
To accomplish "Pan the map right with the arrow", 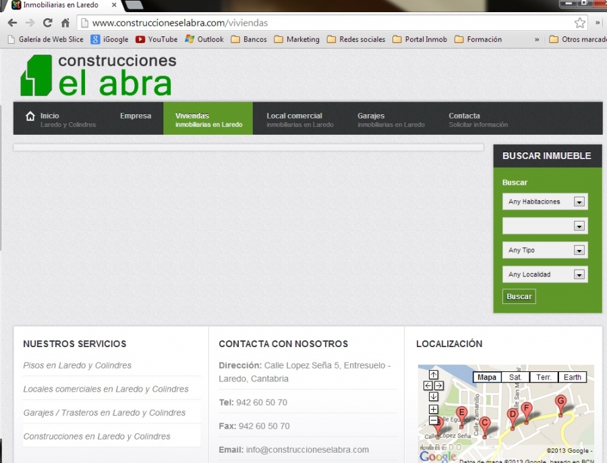I will coord(438,385).
